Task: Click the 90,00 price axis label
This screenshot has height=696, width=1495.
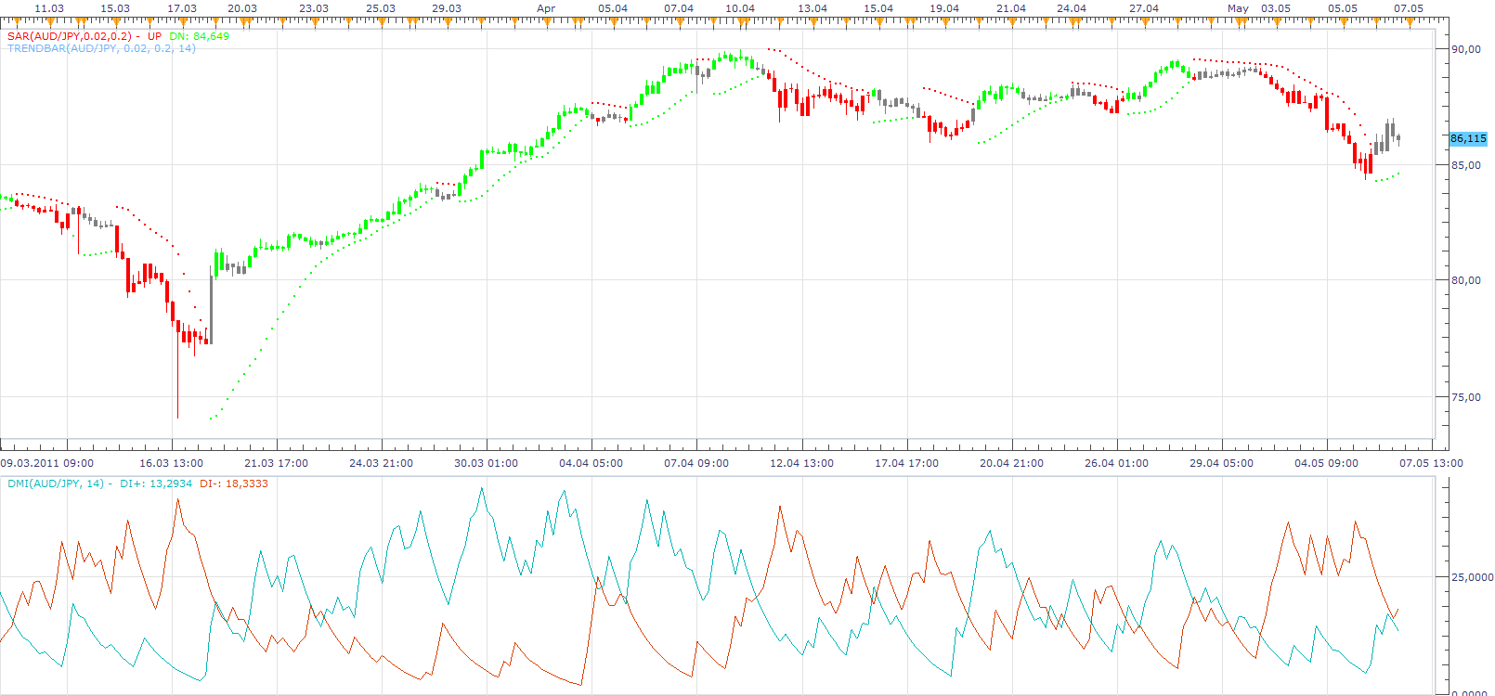Action: click(x=1466, y=49)
